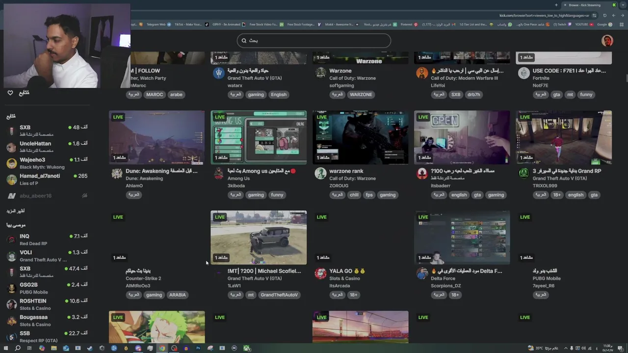
Task: Expand 'أظهر المزيد' under the followed list
Action: 15,211
